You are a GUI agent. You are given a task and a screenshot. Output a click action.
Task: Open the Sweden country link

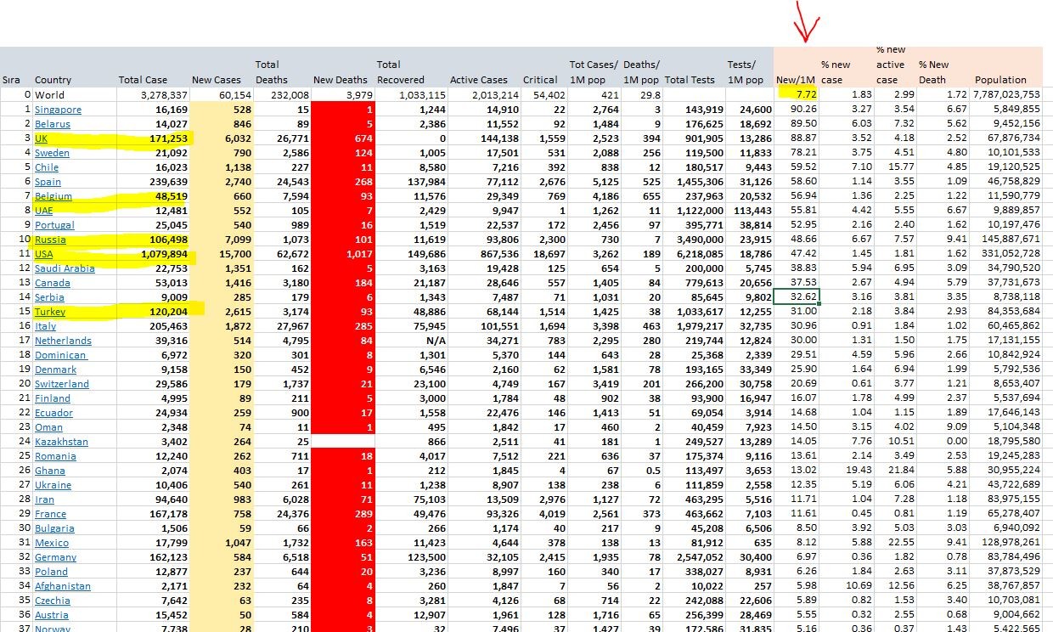coord(52,153)
